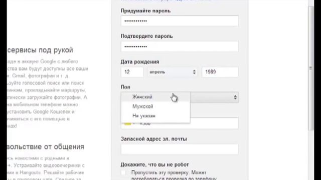Click the Докажите, что вы не робот heading

point(155,164)
